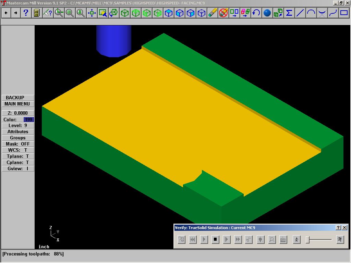Screen dimensions: 351x263
Task: Open Verify configuration question-mark button
Action: [x=182, y=239]
